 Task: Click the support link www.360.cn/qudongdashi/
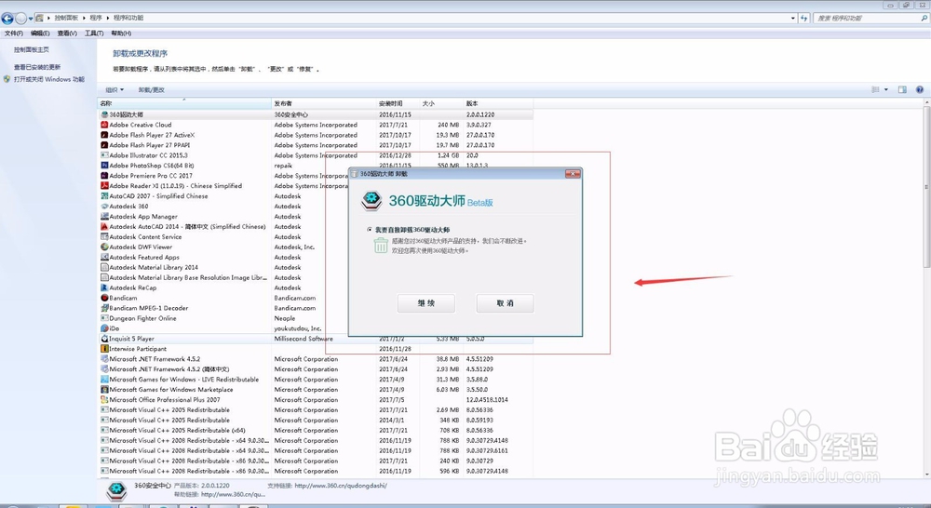click(341, 486)
